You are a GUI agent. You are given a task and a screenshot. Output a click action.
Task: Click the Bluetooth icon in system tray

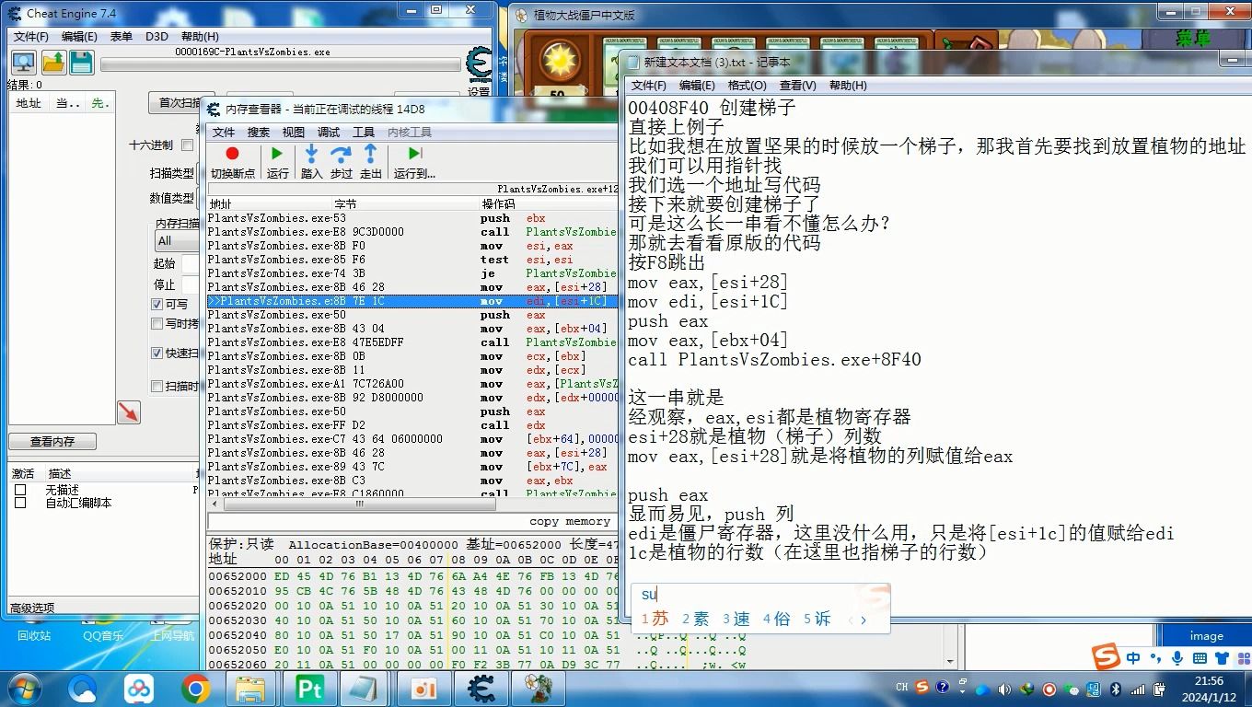(x=1115, y=689)
